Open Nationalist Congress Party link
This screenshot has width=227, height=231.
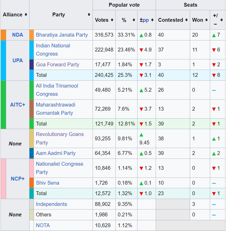(60, 168)
